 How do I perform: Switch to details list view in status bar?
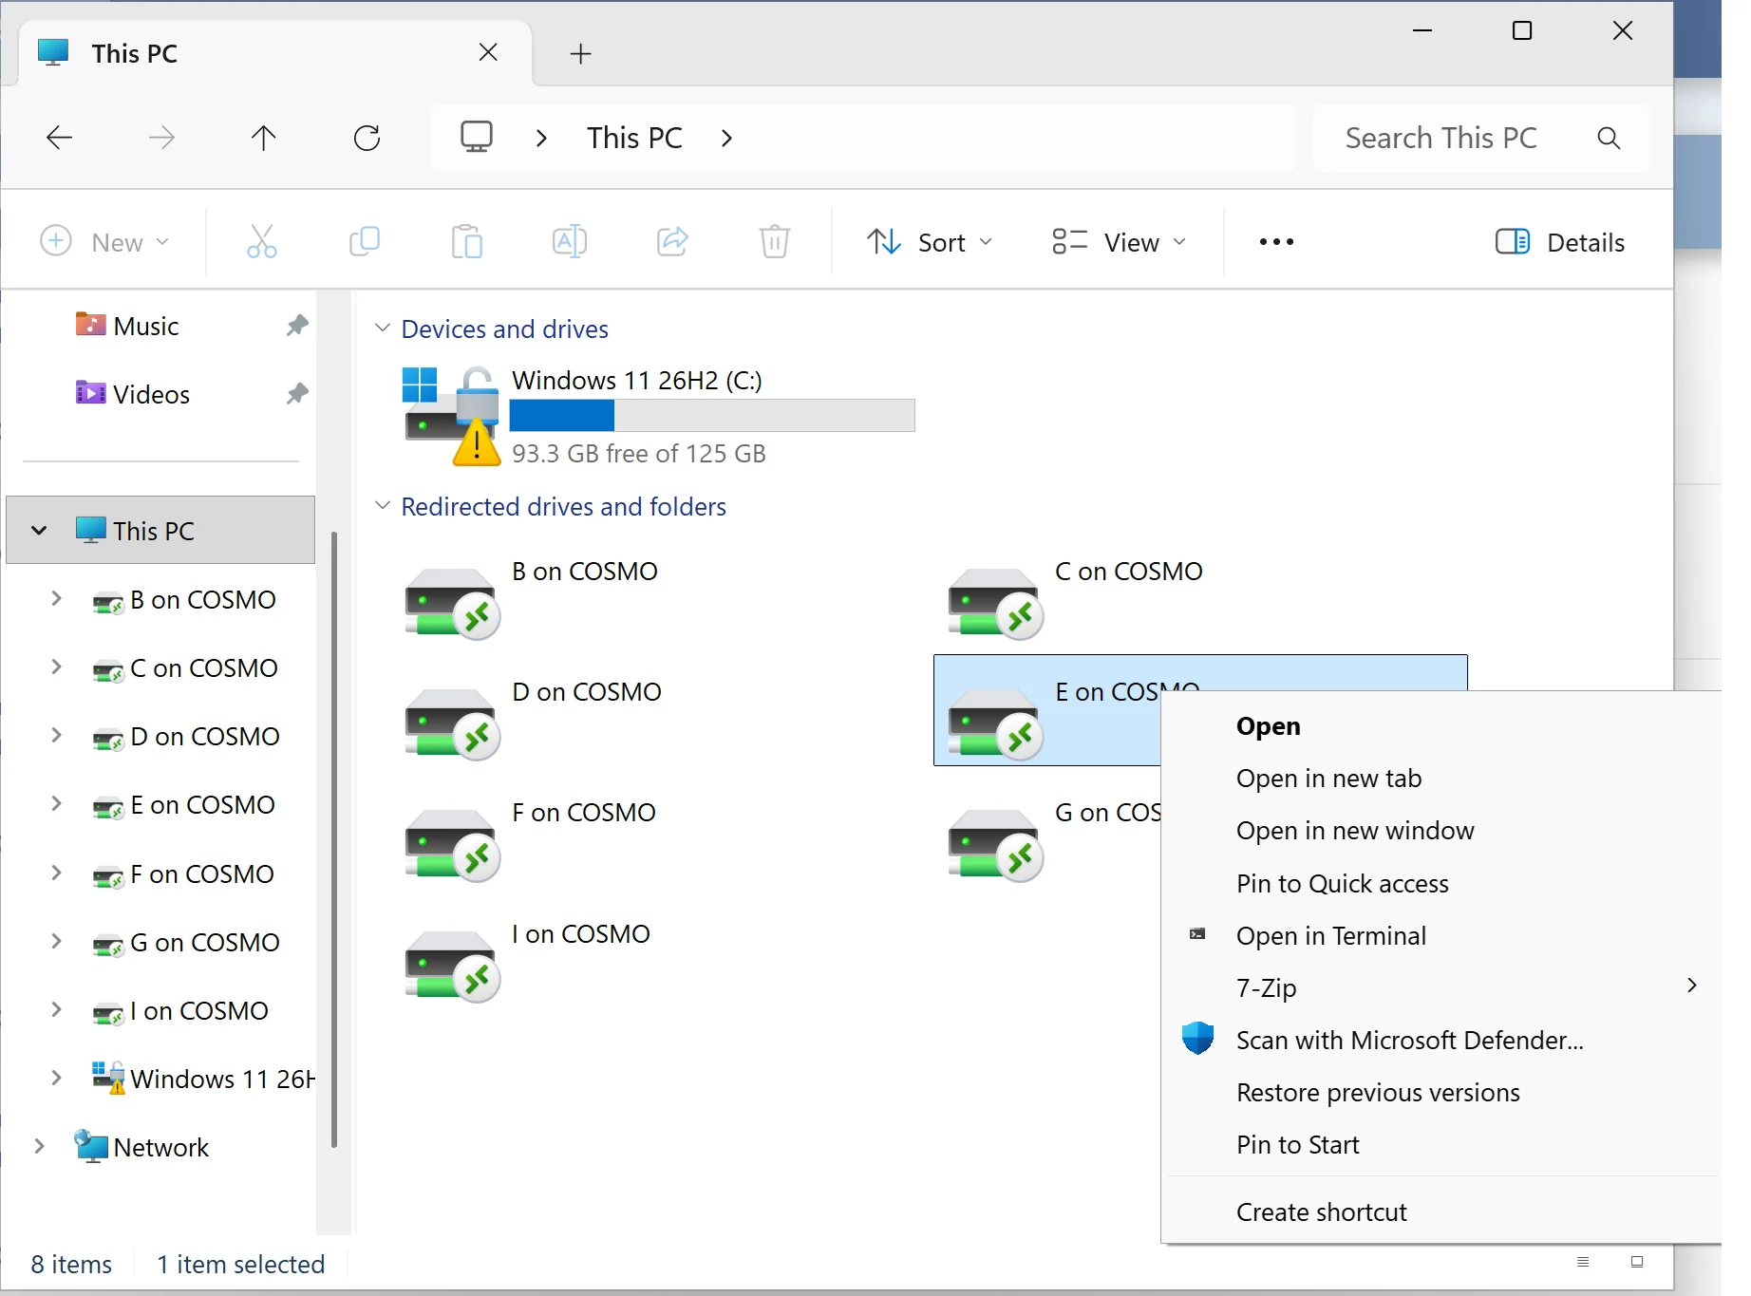click(x=1583, y=1262)
